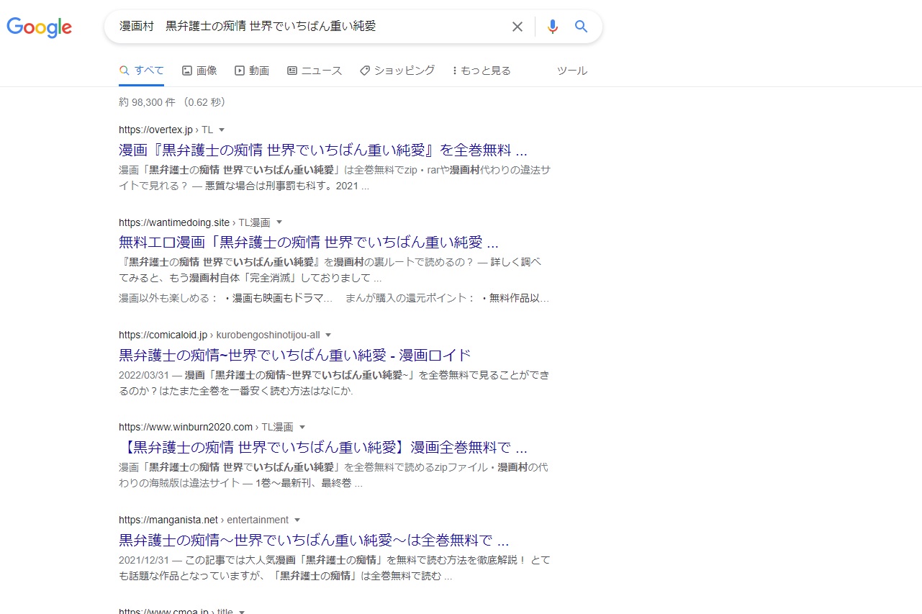Switch to the 画像 tab
This screenshot has width=922, height=614.
(199, 71)
